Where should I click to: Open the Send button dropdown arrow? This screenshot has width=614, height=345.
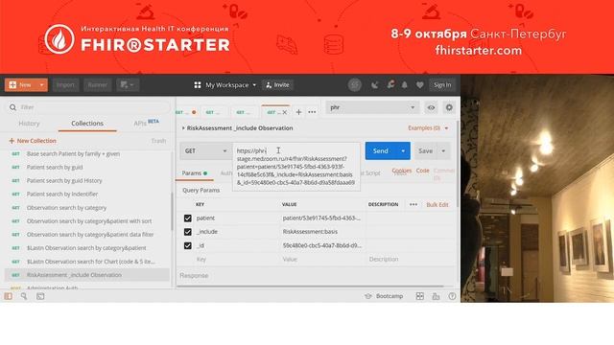pyautogui.click(x=403, y=151)
